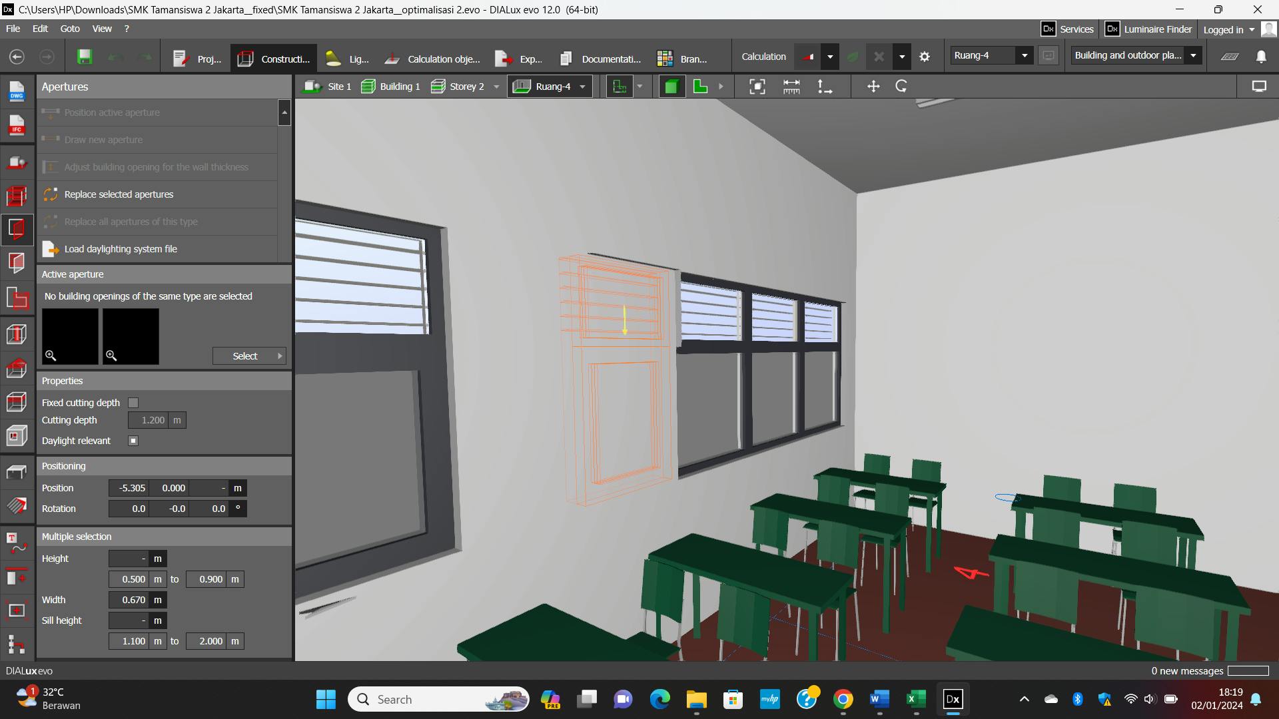Click the notifications bell in toolbar
The height and width of the screenshot is (719, 1279).
1261,57
